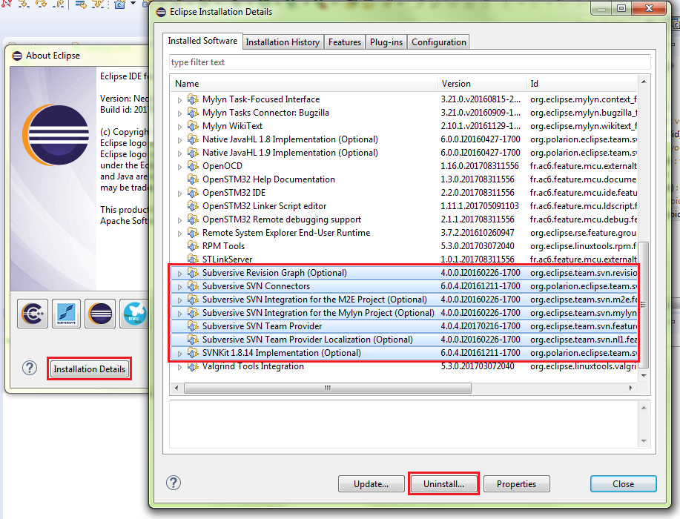Screen dimensions: 680x519
Task: Expand SVNKit 1.8.14 Implementation entry
Action: [x=179, y=353]
